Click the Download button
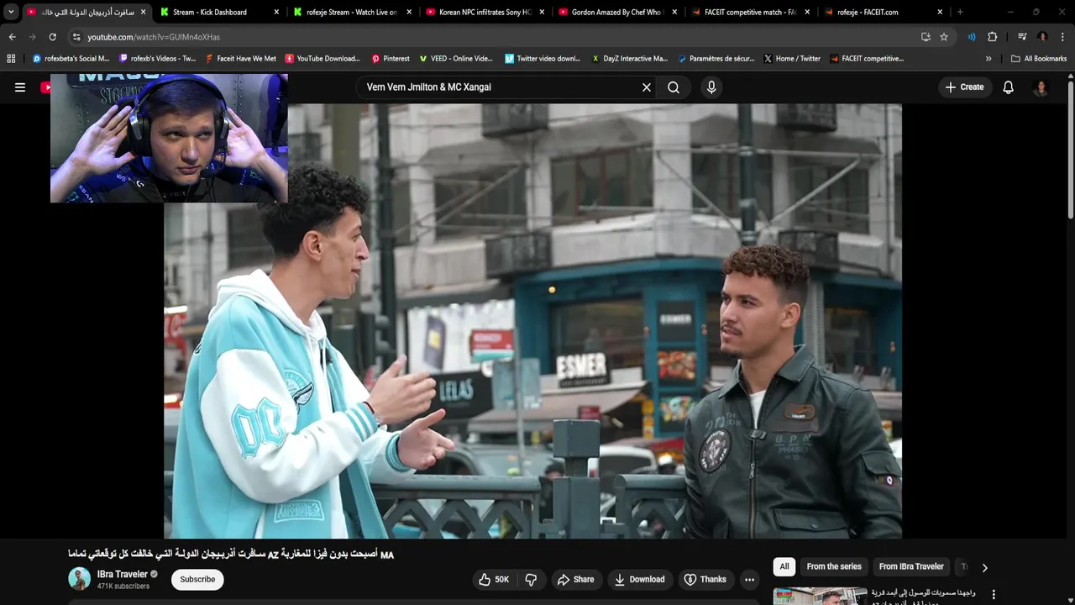Screen dimensions: 1075x605 coord(639,580)
